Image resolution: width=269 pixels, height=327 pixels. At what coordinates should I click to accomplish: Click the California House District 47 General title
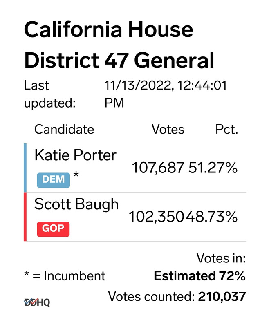coord(119,45)
